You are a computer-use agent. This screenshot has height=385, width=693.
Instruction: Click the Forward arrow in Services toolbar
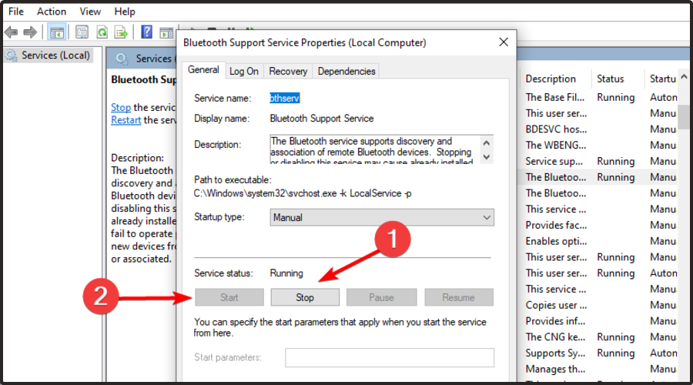pyautogui.click(x=30, y=32)
